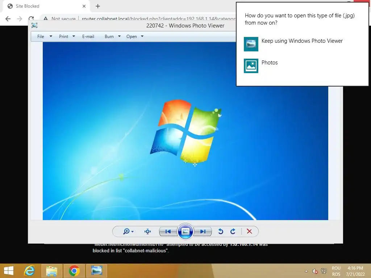Open the Print menu

pos(64,37)
